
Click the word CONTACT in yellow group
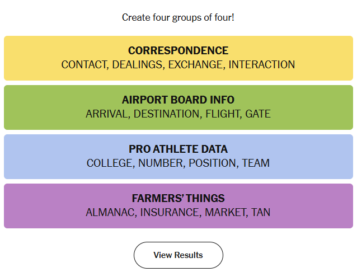point(84,65)
